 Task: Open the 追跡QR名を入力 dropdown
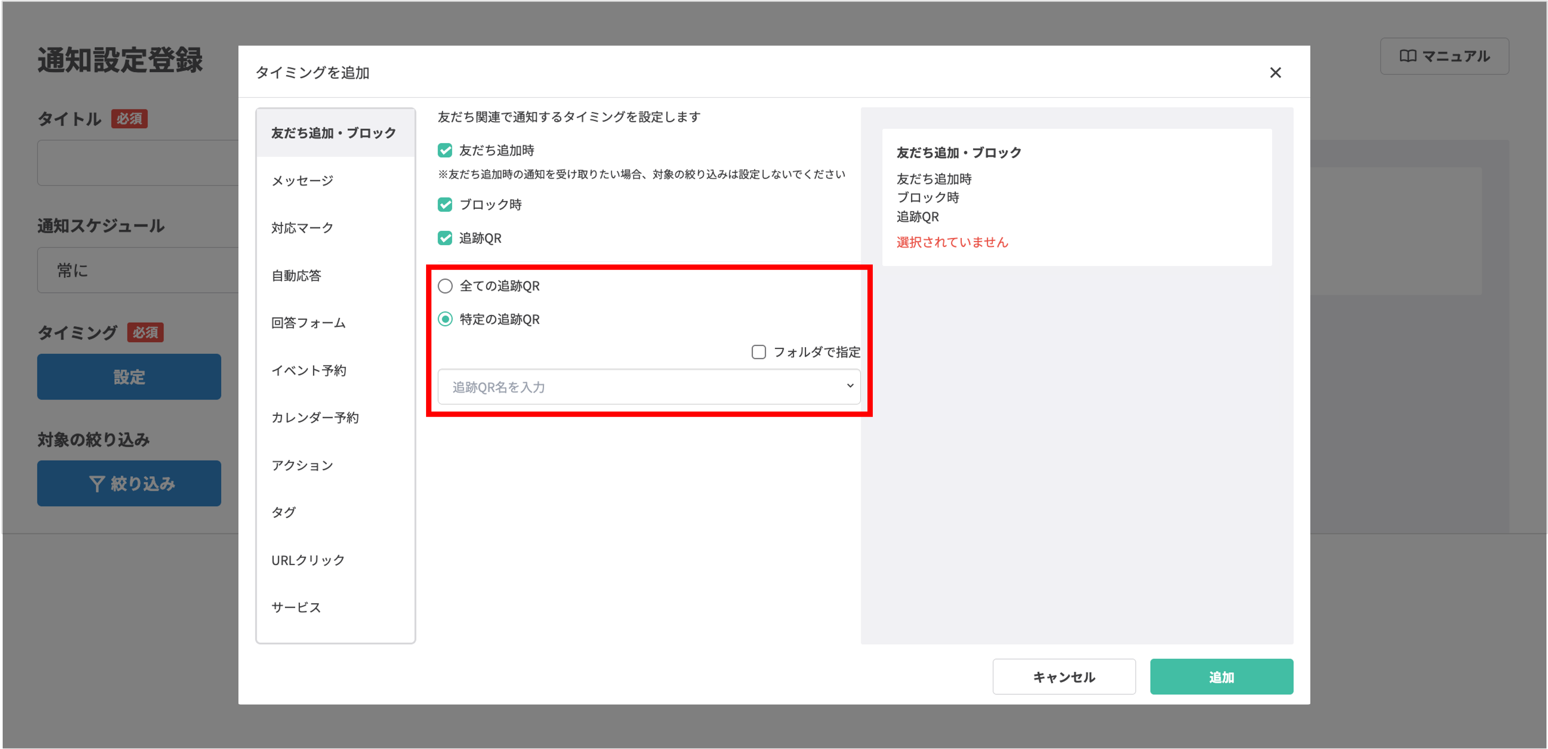[649, 386]
